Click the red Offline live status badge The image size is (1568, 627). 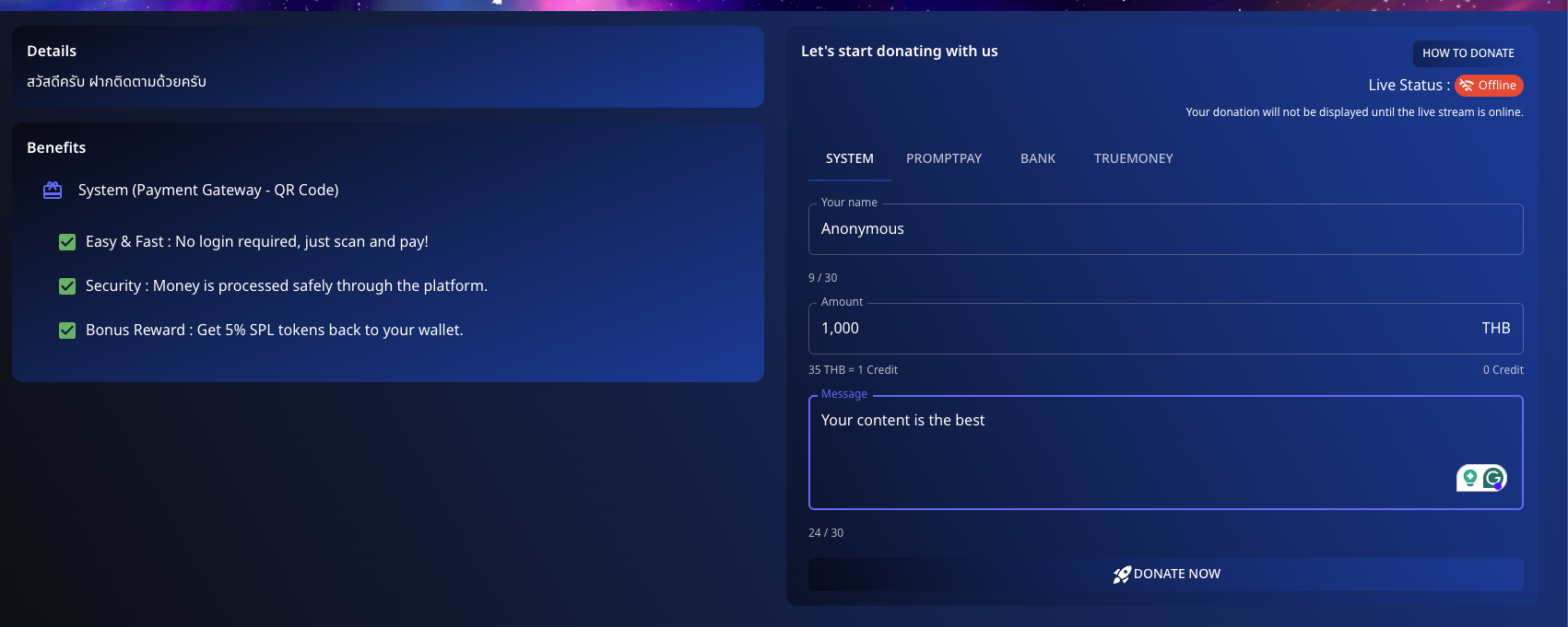pyautogui.click(x=1489, y=86)
